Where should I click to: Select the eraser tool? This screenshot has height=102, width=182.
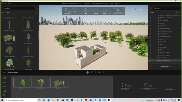103,72
